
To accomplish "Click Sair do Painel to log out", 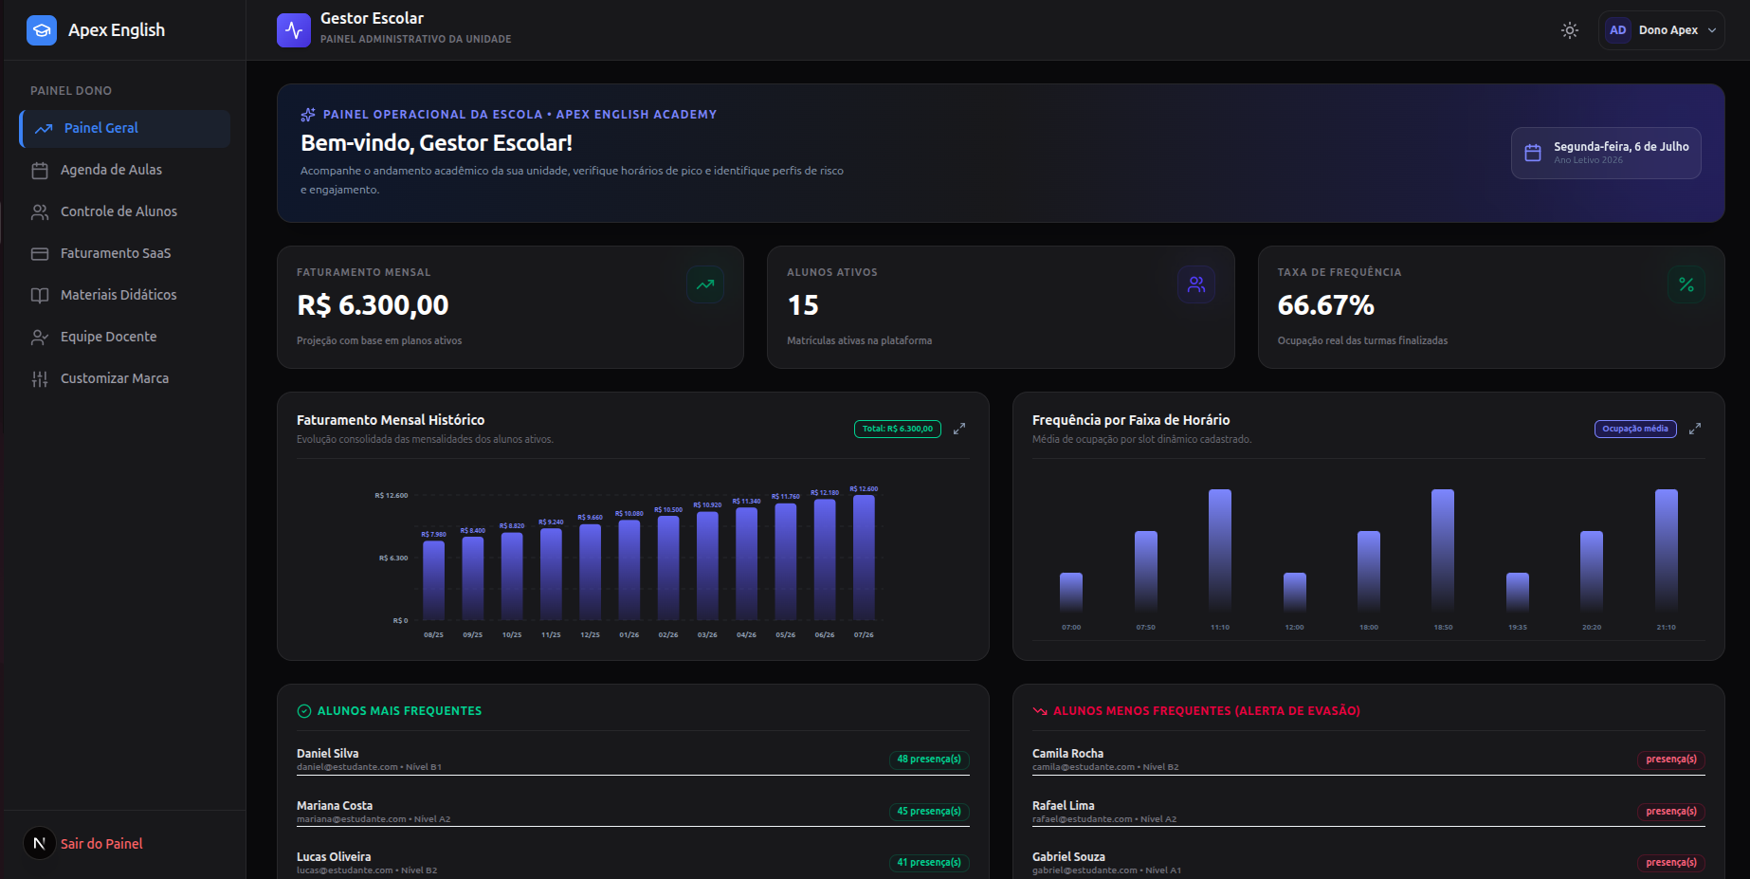I will click(101, 844).
